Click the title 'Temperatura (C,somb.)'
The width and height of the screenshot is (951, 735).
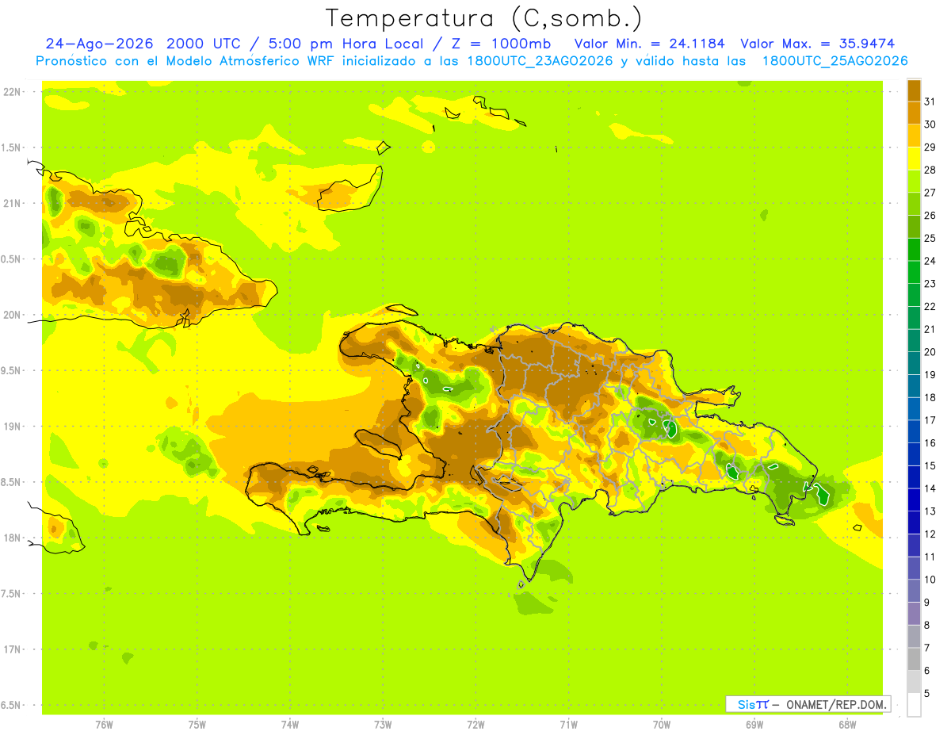[x=484, y=18]
